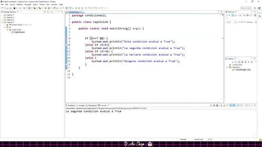The width and height of the screenshot is (262, 147).
Task: Open the Window menu
Action: [54, 4]
